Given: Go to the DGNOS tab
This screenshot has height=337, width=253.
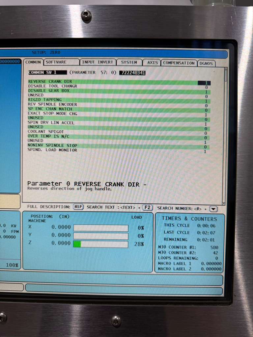Looking at the screenshot, I should coord(206,64).
